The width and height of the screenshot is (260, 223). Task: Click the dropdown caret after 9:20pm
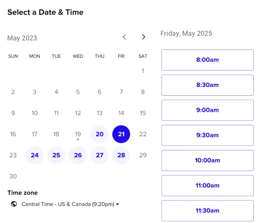tap(117, 204)
